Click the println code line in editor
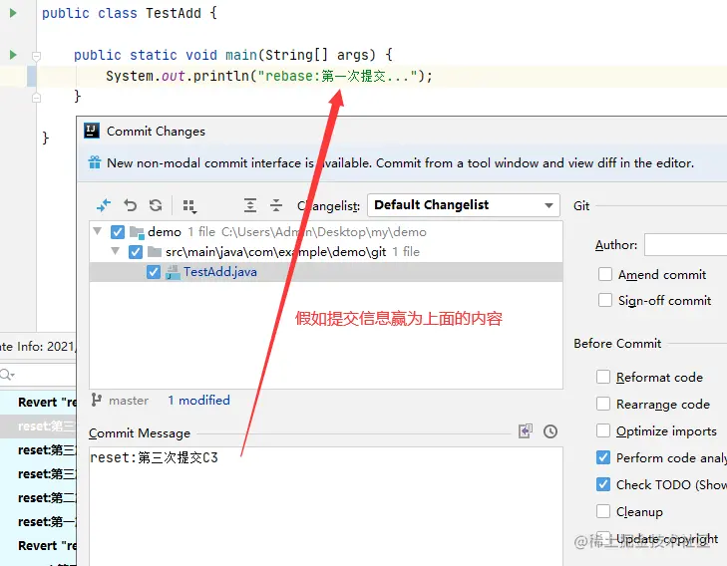The image size is (727, 566). pos(269,76)
